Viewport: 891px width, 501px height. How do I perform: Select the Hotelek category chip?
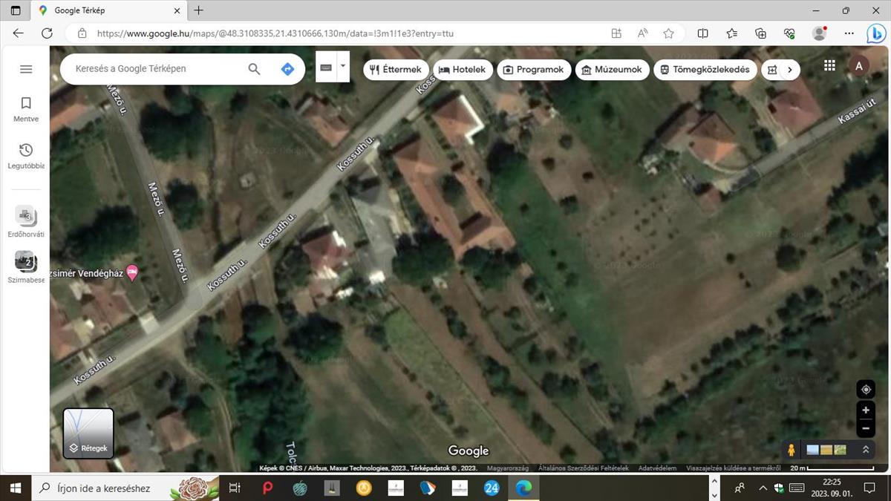pyautogui.click(x=462, y=70)
